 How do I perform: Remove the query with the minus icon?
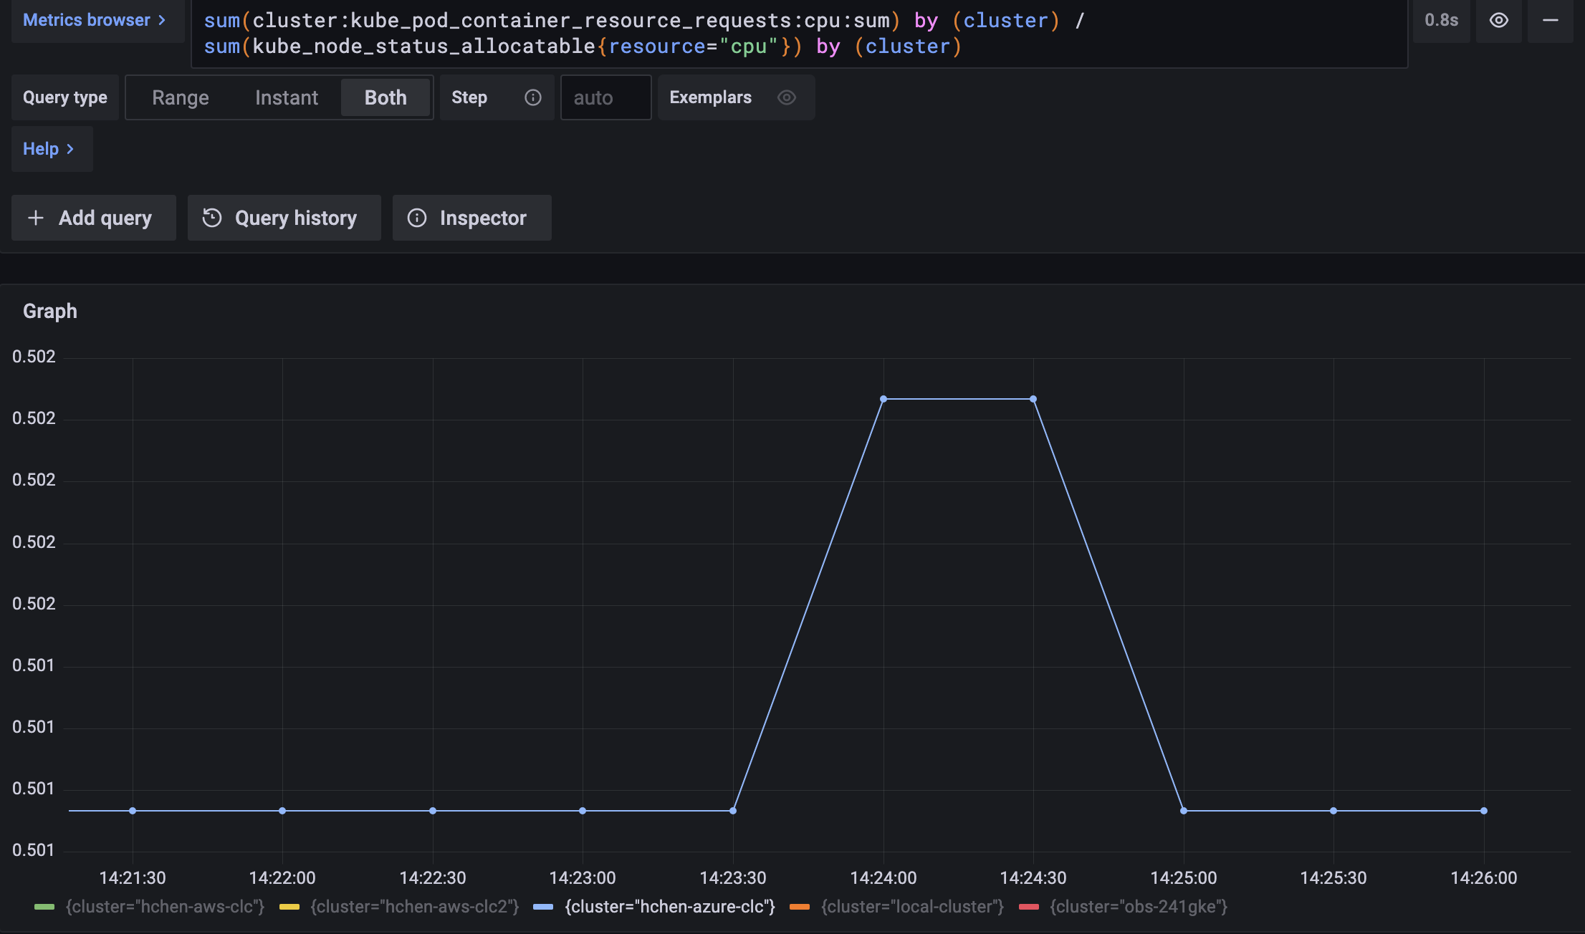tap(1550, 21)
